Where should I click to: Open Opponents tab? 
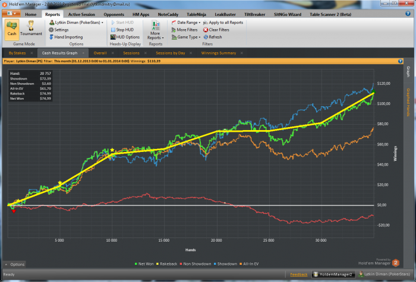point(114,15)
